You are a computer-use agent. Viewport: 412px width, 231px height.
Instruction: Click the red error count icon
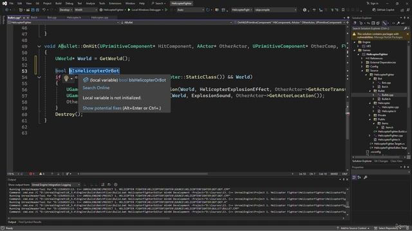click(30, 174)
